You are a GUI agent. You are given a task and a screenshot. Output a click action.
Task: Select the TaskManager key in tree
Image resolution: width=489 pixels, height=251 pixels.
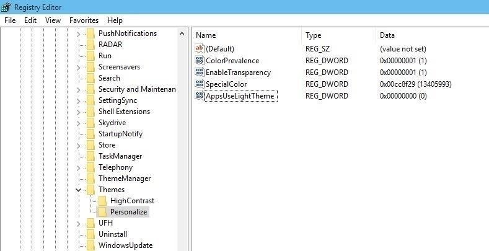tap(120, 156)
